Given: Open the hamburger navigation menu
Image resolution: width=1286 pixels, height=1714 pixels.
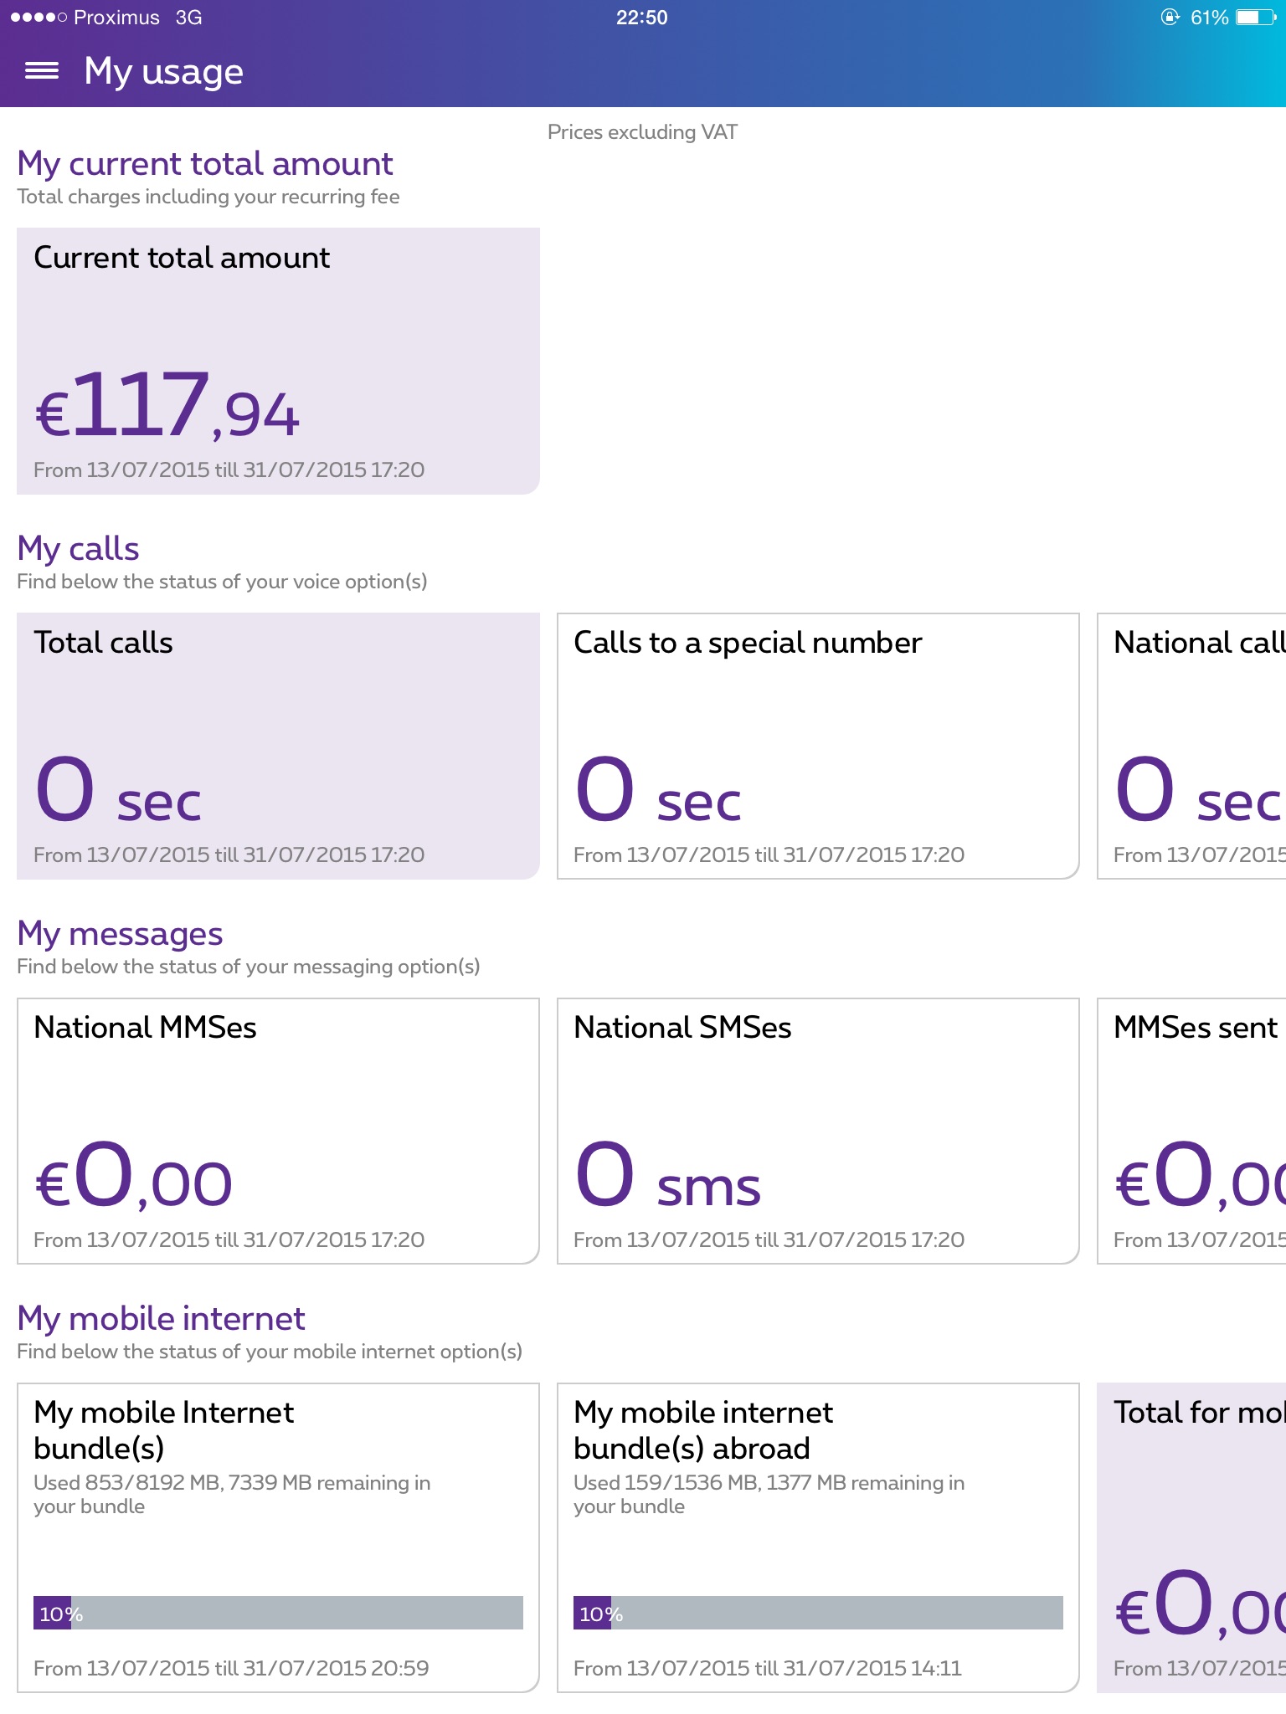Looking at the screenshot, I should pos(42,71).
